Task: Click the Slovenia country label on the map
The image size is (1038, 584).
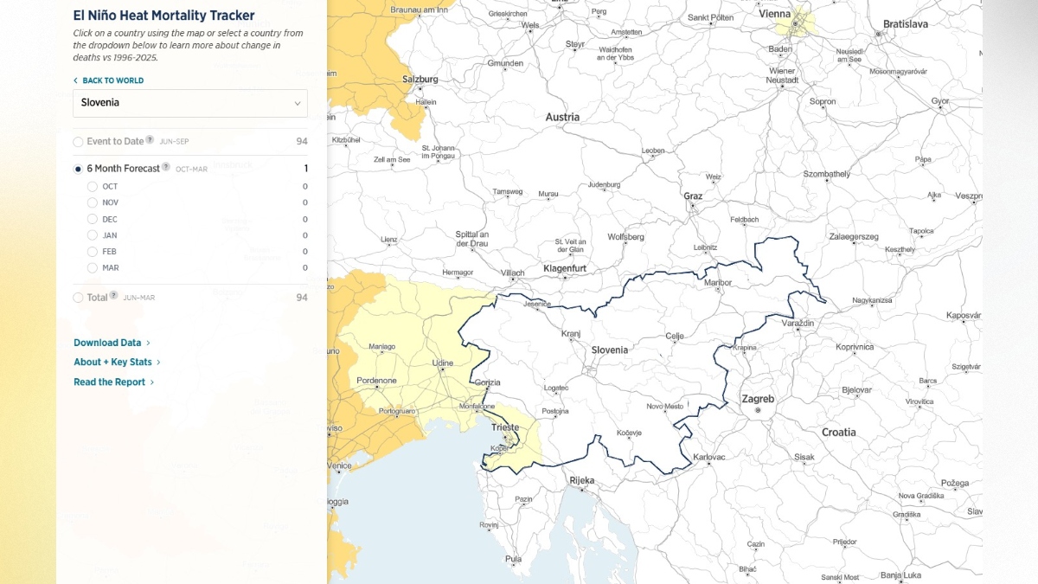Action: [610, 350]
